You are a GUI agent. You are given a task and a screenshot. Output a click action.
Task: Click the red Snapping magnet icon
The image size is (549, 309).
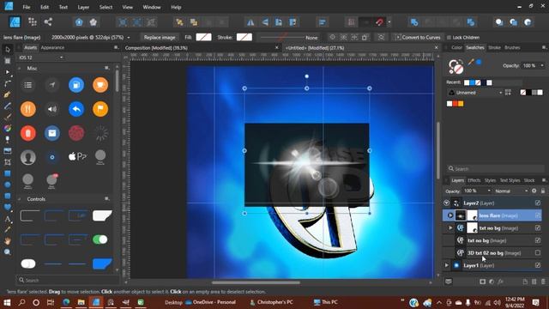[x=380, y=22]
